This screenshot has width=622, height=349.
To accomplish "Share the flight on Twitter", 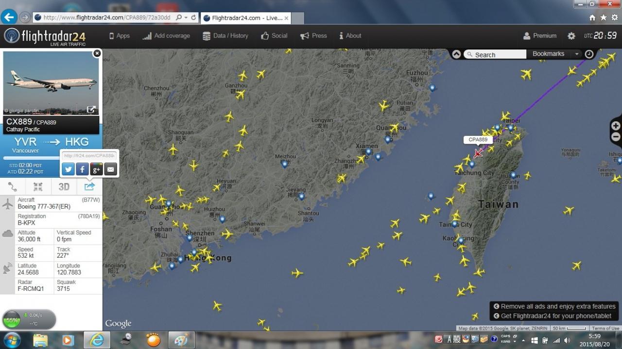I will tap(68, 169).
